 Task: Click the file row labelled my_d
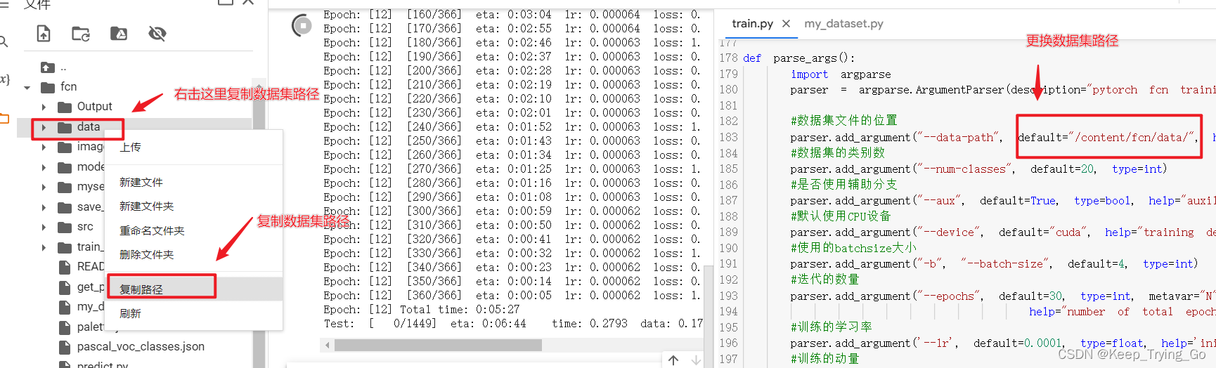(x=82, y=307)
